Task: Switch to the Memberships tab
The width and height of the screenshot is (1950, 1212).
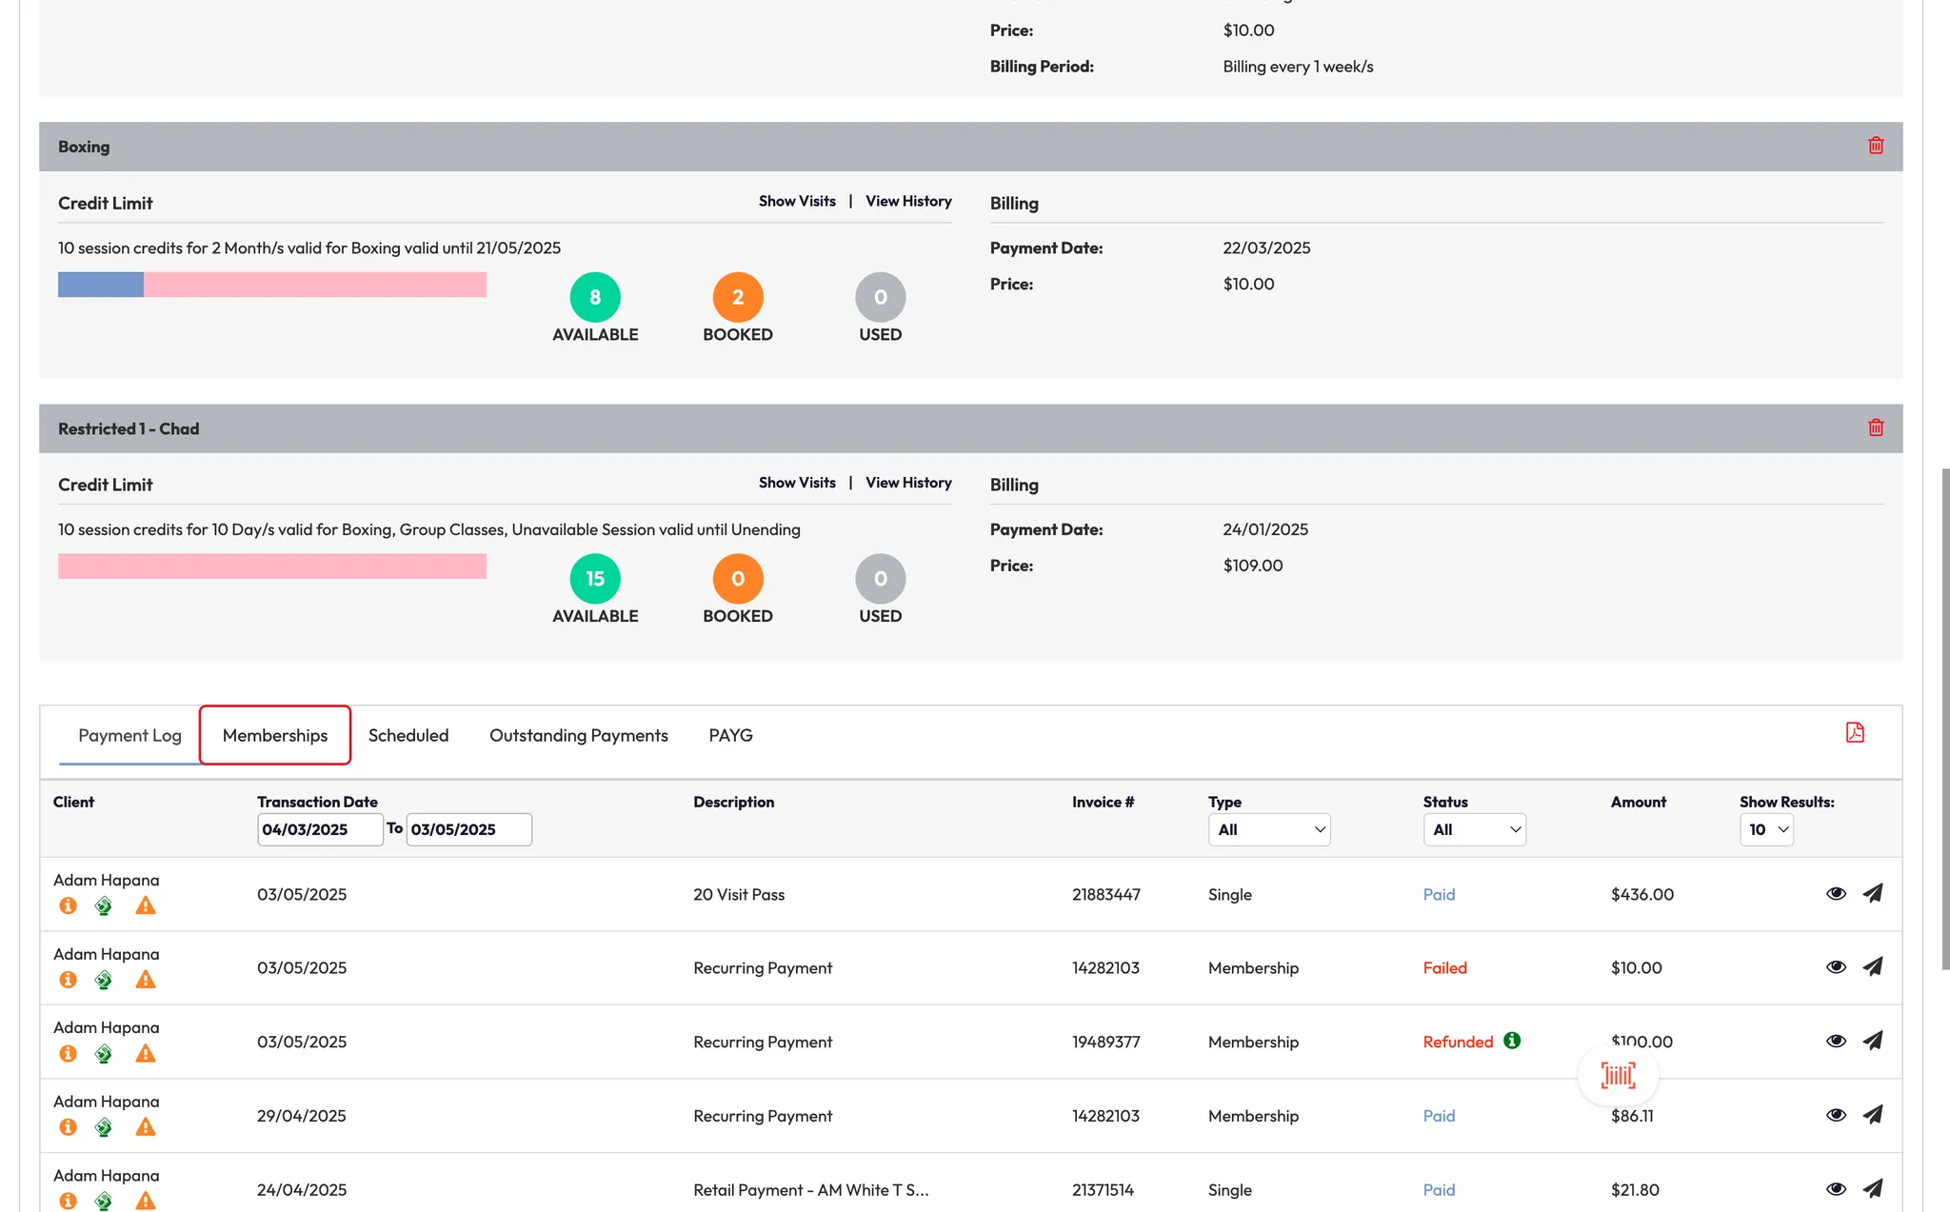Action: (x=274, y=735)
